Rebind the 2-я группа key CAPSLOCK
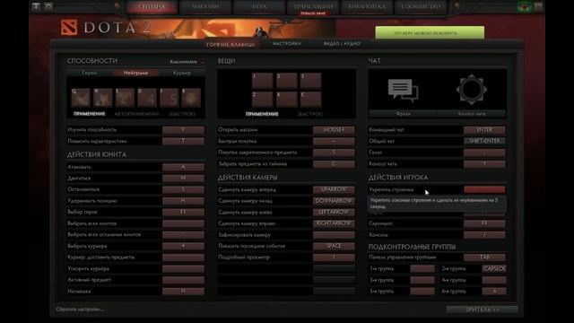Image resolution: width=574 pixels, height=323 pixels. (x=494, y=269)
